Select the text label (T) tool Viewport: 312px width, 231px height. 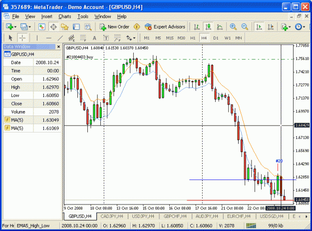[x=106, y=38]
